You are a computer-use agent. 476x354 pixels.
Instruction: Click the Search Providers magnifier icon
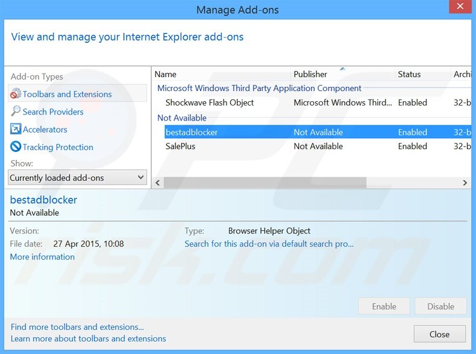pos(16,111)
